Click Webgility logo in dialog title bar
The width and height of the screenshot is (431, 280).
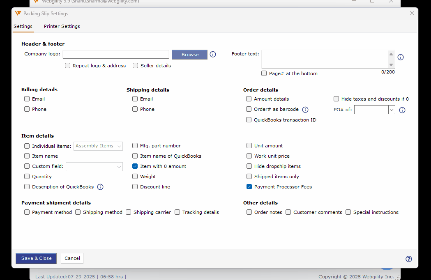coord(18,13)
